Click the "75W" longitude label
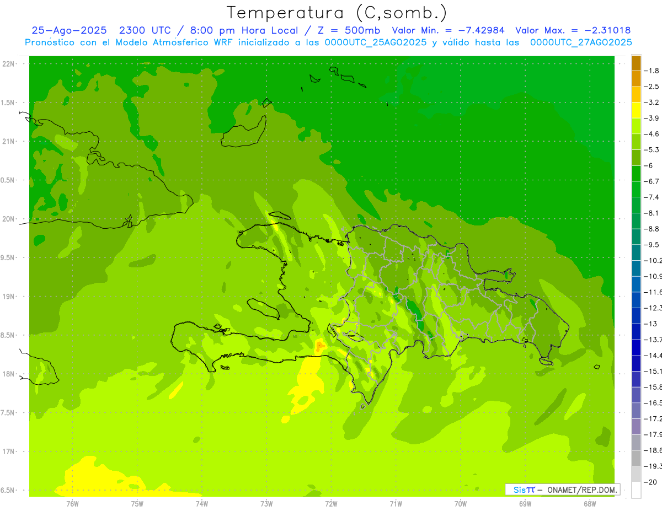662x511 pixels. click(x=137, y=504)
